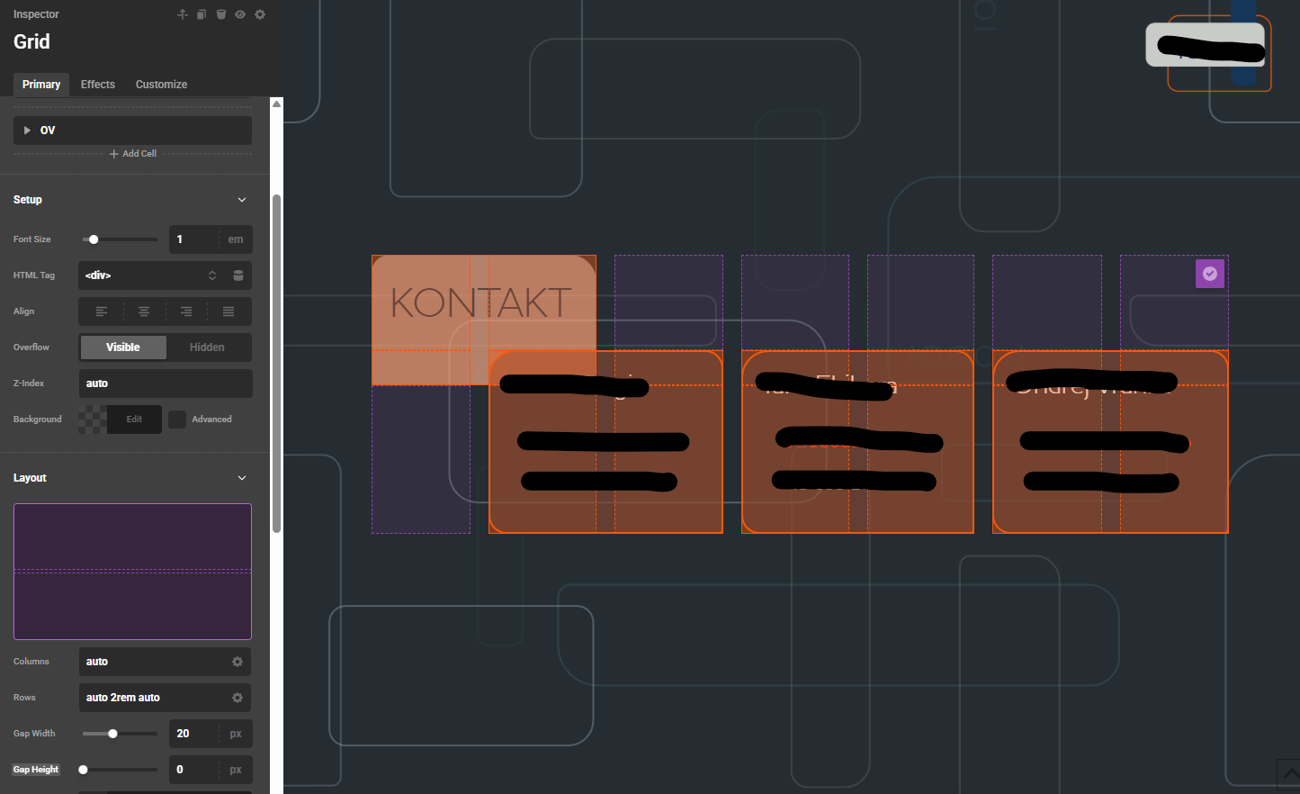The image size is (1300, 794).
Task: Expand the OV cell row
Action: coord(27,131)
